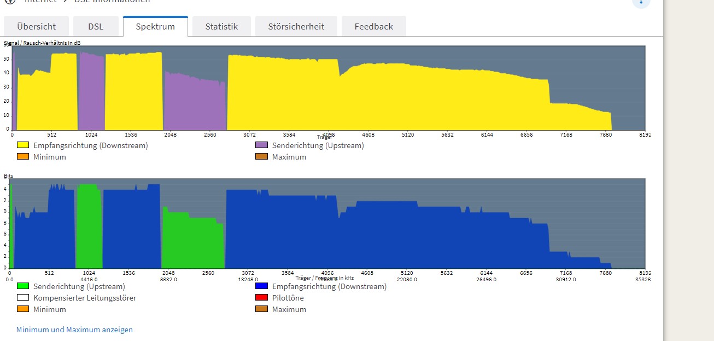Go to the Störsicherheit tab
The width and height of the screenshot is (714, 341).
coord(296,26)
